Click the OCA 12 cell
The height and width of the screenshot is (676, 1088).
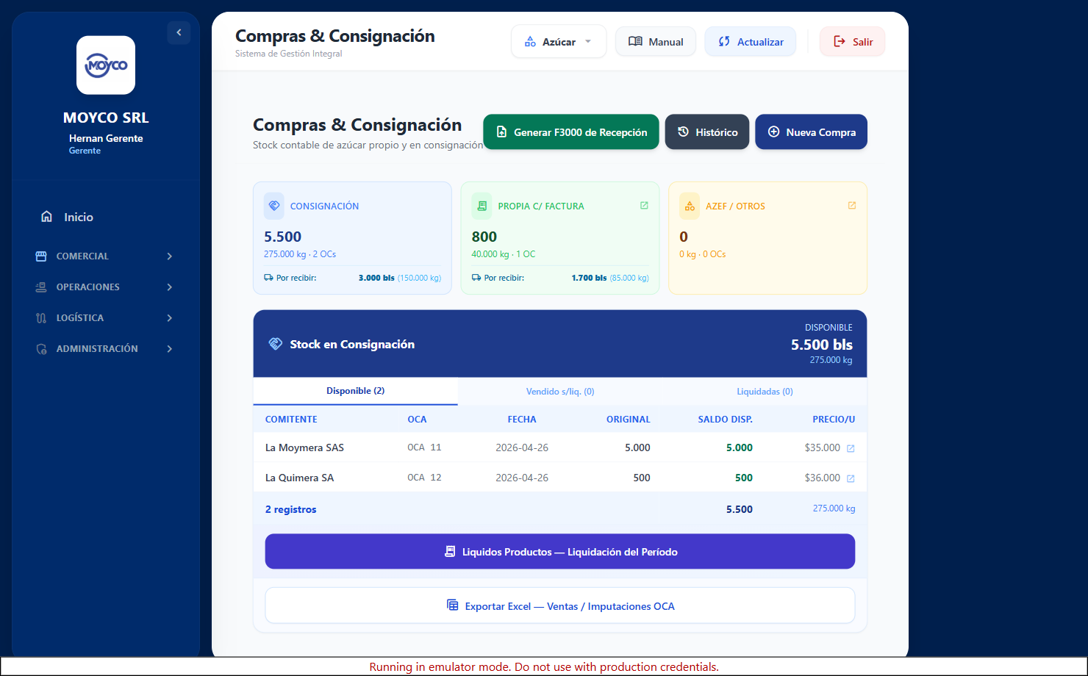(424, 478)
